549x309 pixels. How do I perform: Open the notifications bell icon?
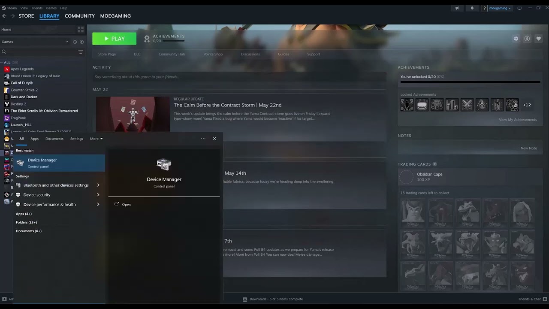(x=472, y=8)
